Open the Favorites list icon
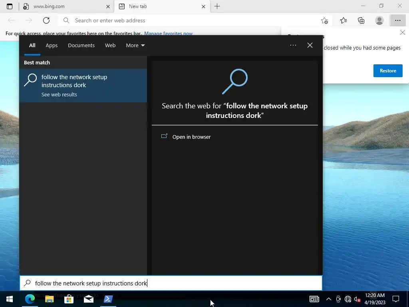Screen dimensions: 409x307 point(343,20)
